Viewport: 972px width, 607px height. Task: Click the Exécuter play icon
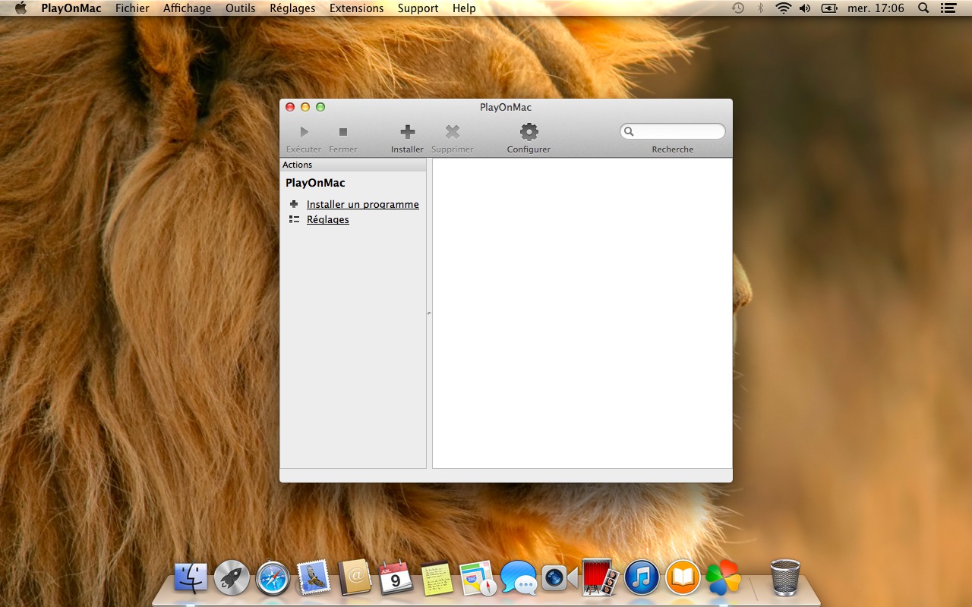(x=304, y=132)
